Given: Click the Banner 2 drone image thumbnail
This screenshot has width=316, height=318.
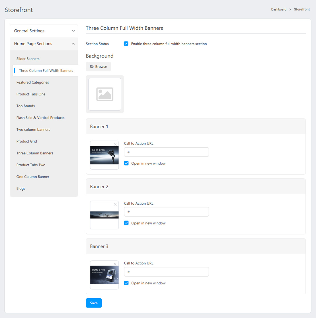Looking at the screenshot, I should coord(104,215).
